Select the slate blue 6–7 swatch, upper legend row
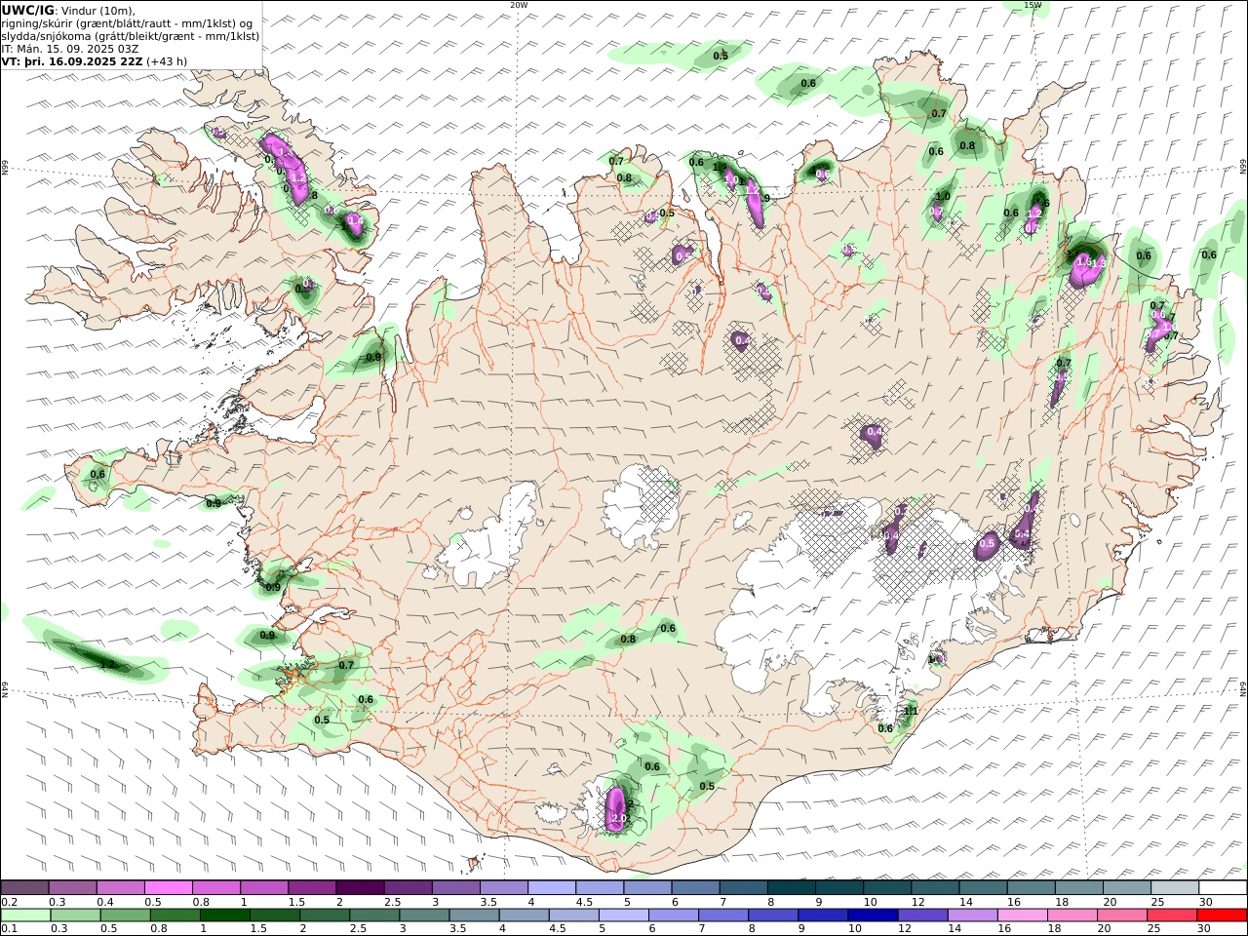The width and height of the screenshot is (1248, 936). (x=695, y=888)
